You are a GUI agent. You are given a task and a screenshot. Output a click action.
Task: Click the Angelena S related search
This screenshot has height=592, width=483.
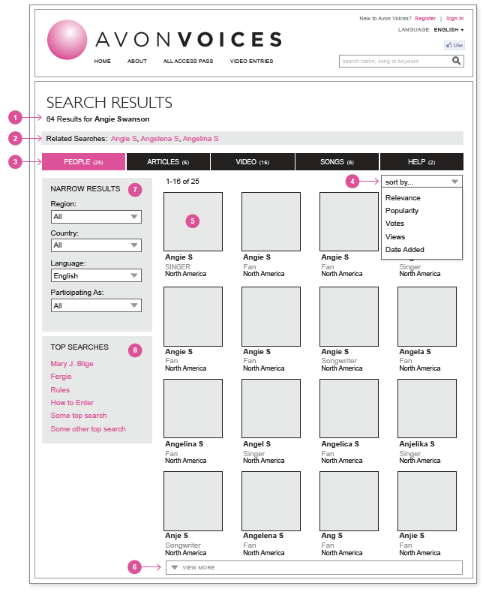[x=160, y=139]
